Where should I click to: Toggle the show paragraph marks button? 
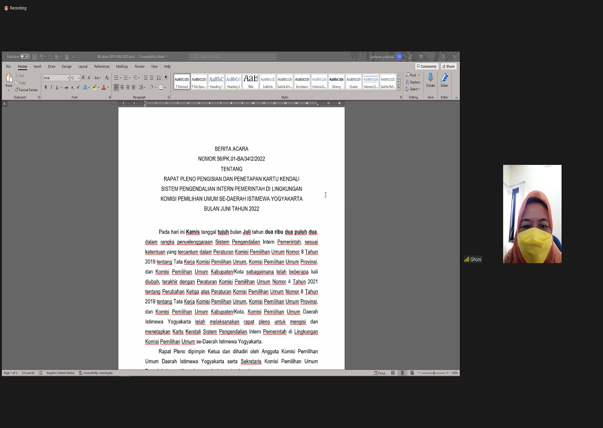click(166, 78)
